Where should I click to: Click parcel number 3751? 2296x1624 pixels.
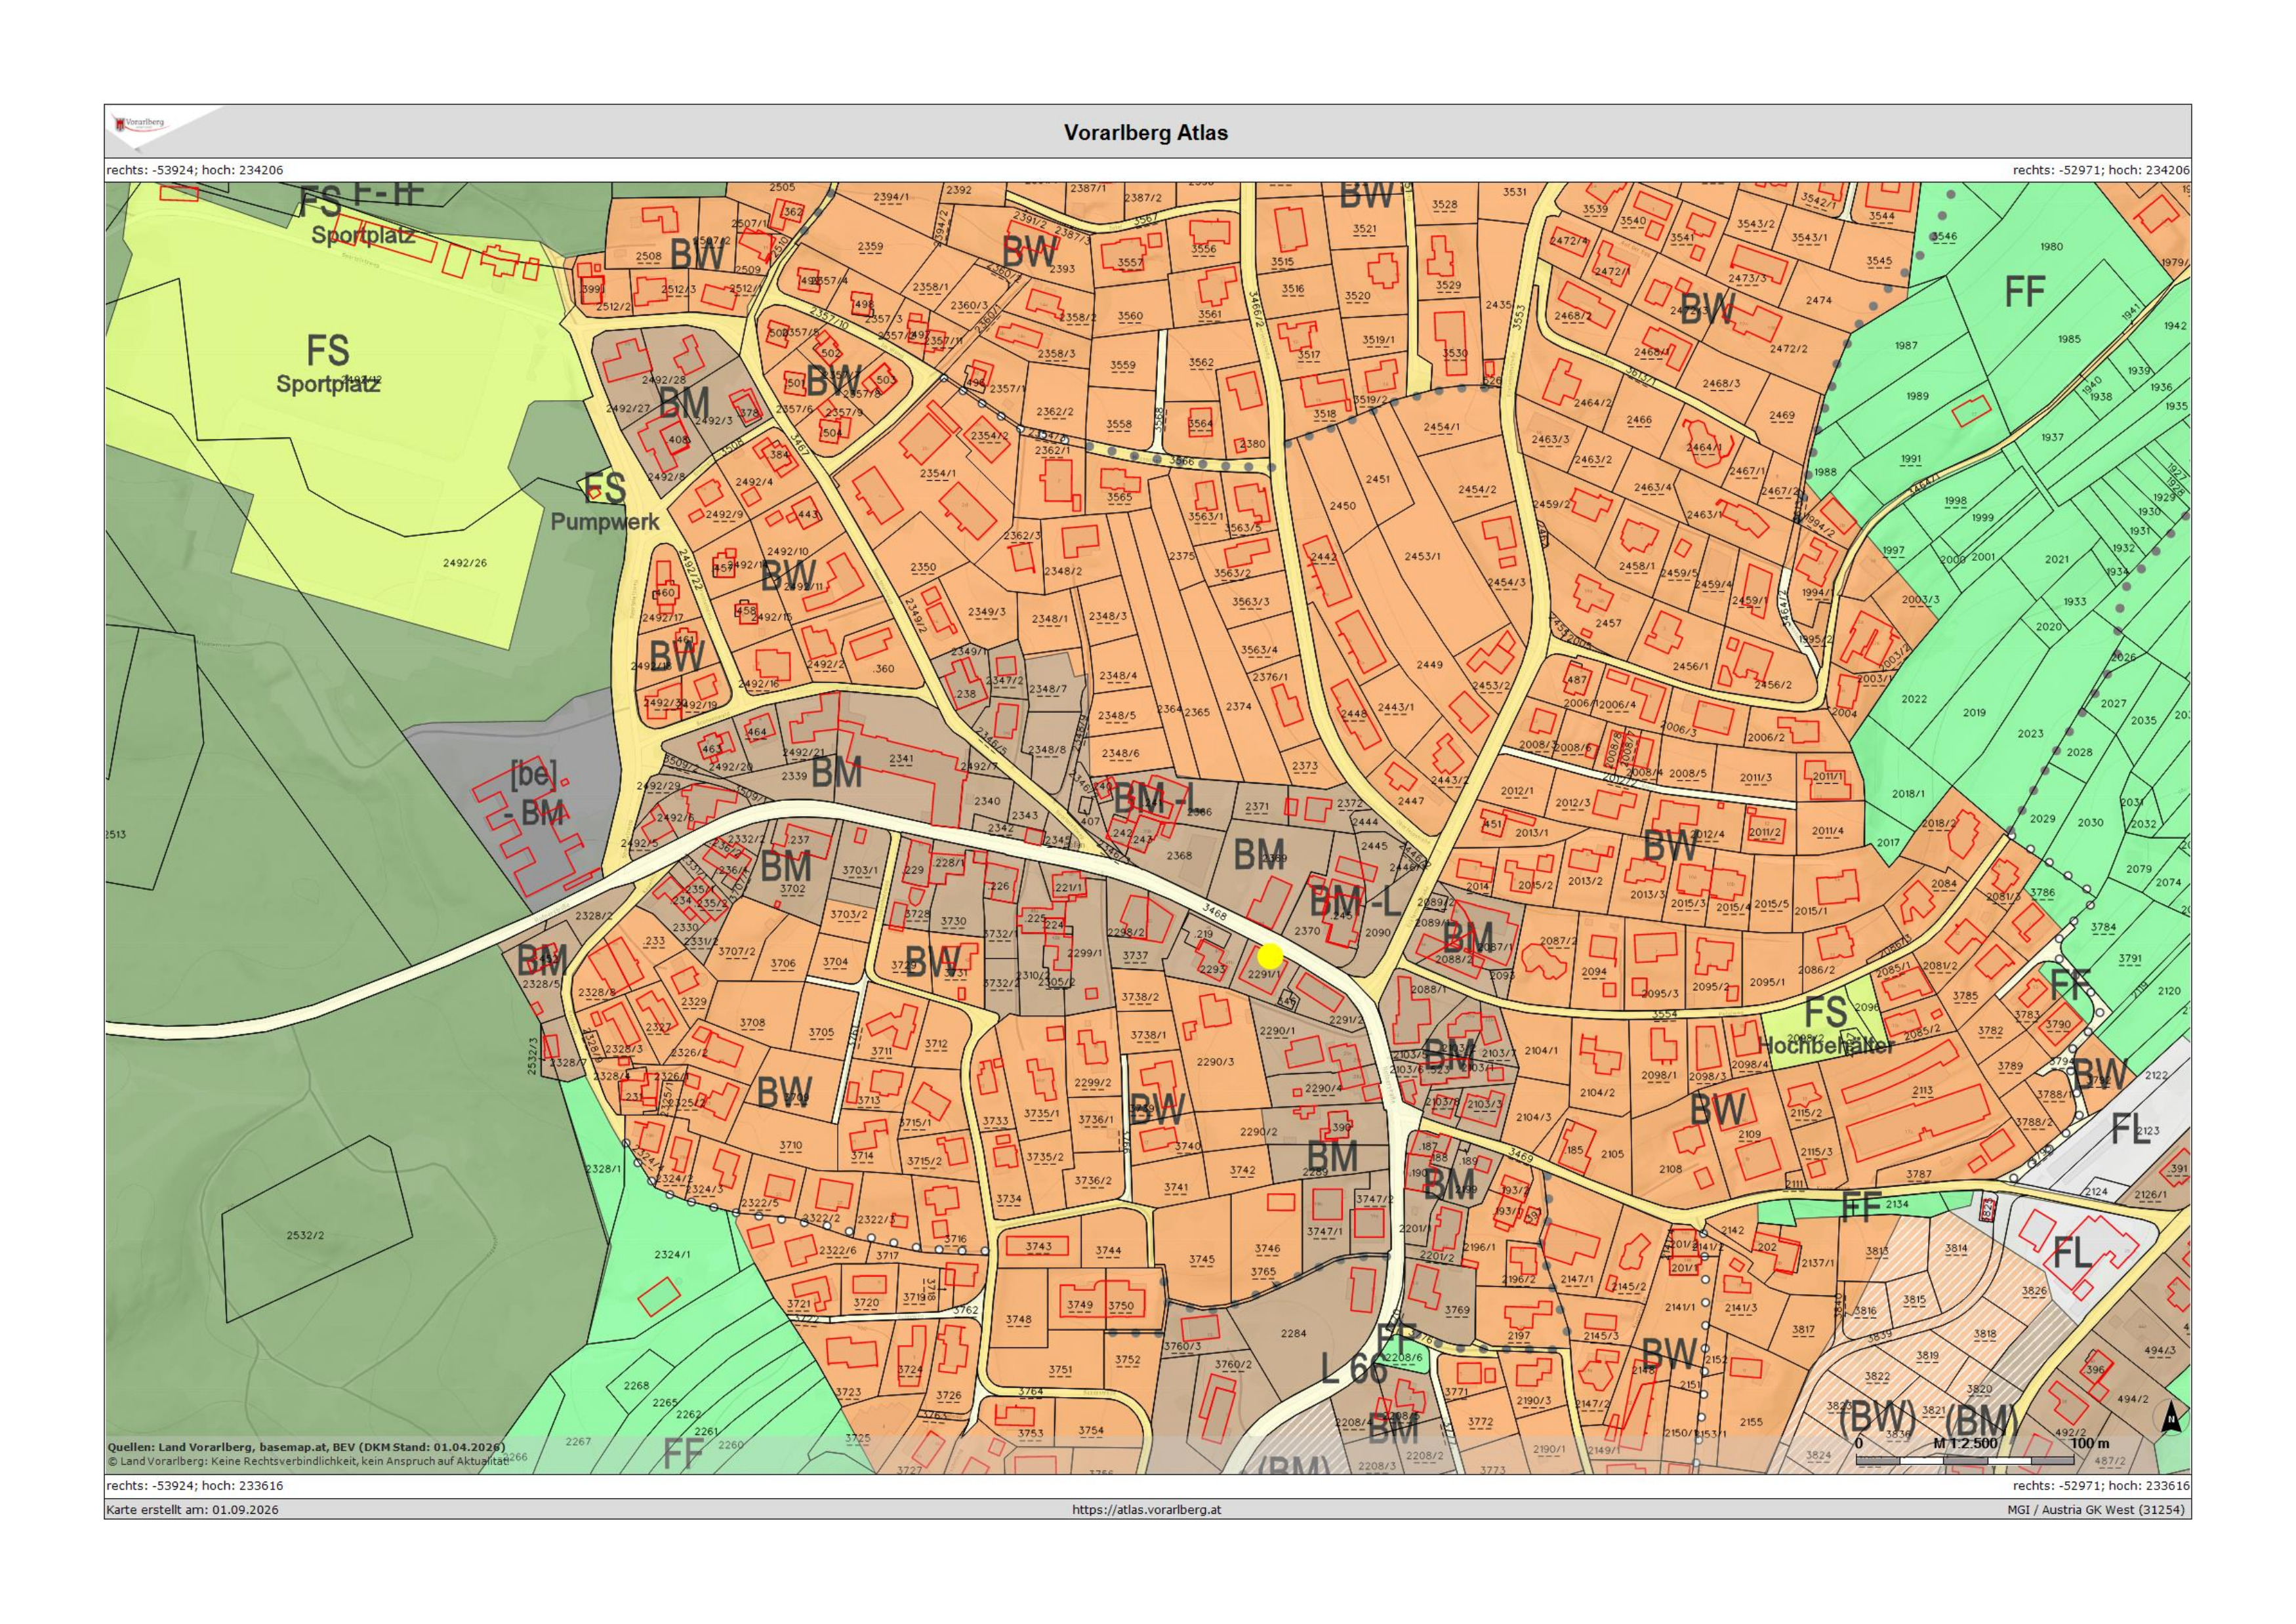tap(1060, 1370)
